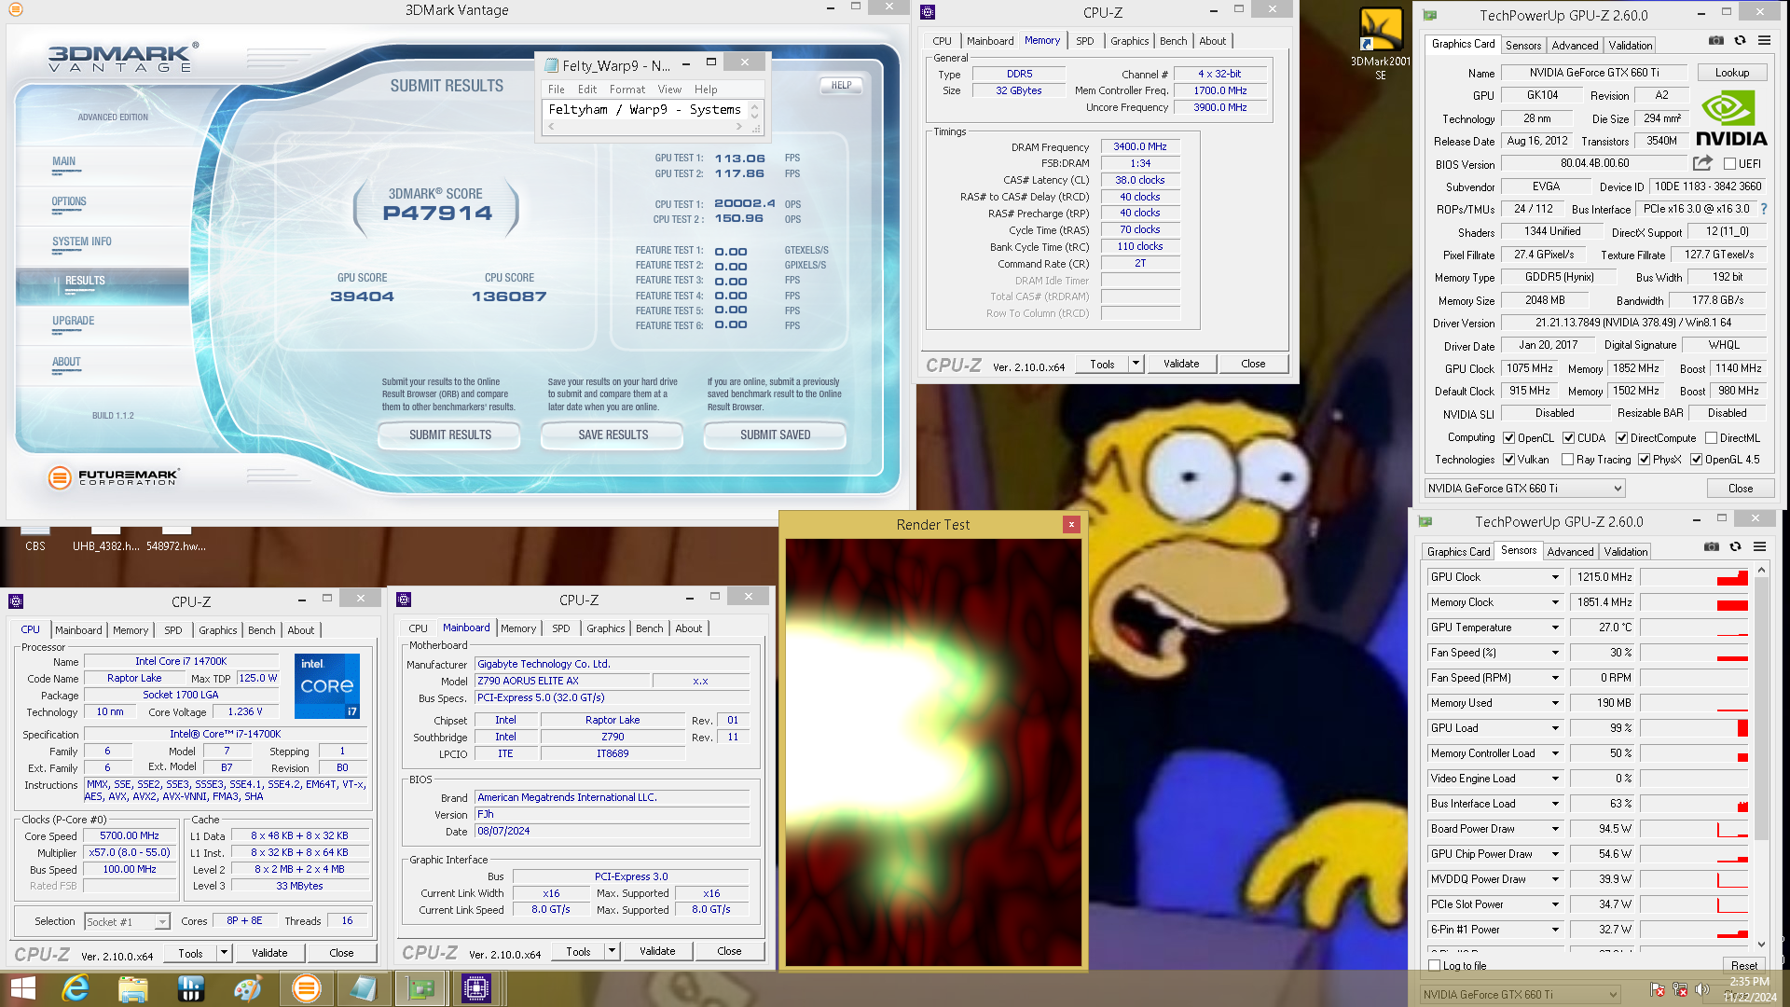Toggle CUDA checkbox

tap(1569, 438)
